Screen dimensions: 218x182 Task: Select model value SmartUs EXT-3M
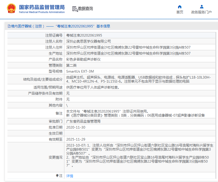(x=80, y=71)
